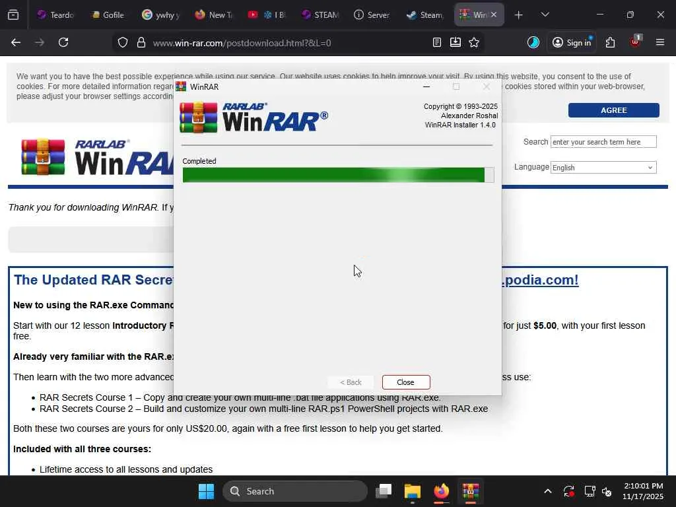Open the Windows Start menu
Image resolution: width=676 pixels, height=507 pixels.
point(206,491)
